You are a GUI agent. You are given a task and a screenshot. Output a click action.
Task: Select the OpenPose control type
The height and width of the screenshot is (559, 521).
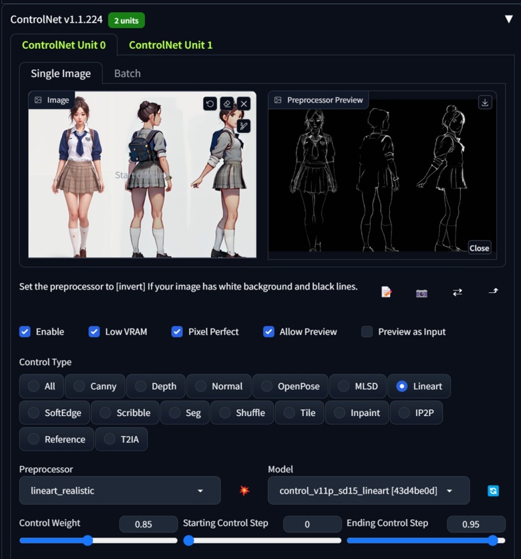(291, 386)
